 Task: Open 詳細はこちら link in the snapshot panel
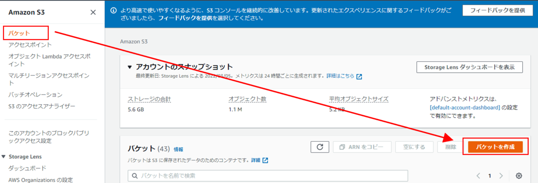coord(340,76)
